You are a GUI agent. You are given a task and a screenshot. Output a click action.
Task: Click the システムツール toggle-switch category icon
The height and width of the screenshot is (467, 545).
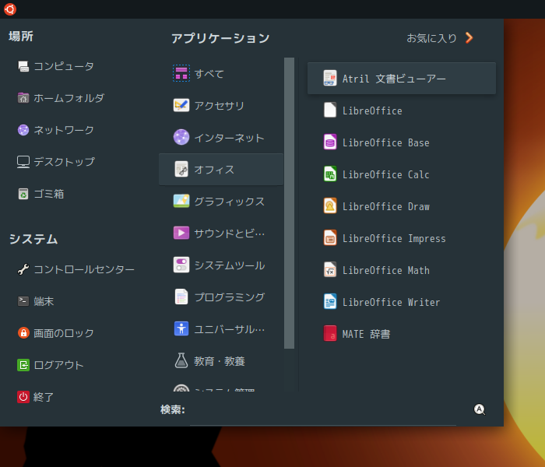(181, 265)
